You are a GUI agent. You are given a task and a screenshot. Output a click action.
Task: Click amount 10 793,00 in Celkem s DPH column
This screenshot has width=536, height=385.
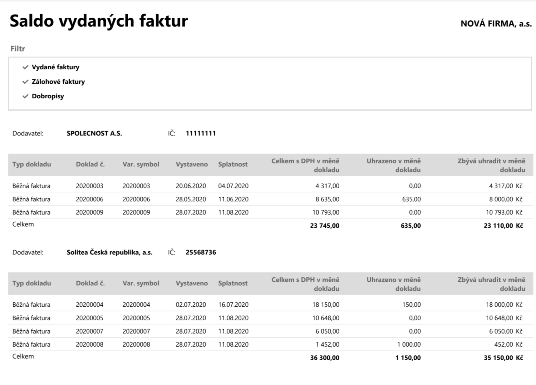[326, 212]
